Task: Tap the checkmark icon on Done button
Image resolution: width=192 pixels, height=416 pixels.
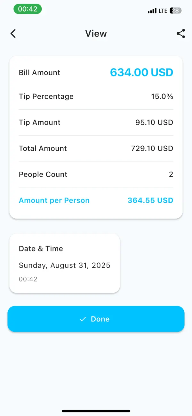Action: pos(83,319)
